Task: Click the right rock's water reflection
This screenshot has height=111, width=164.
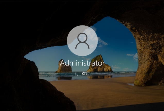Action: pyautogui.click(x=100, y=77)
